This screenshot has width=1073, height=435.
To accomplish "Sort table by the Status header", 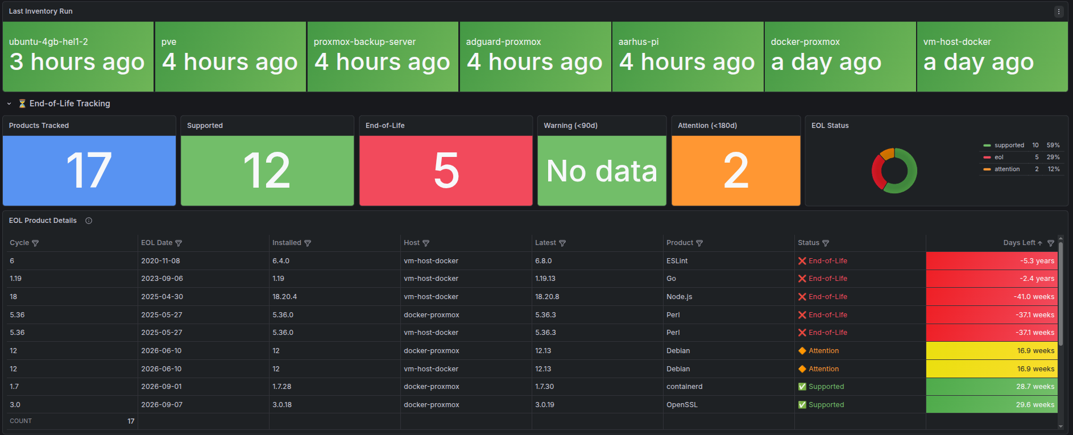I will (x=809, y=243).
